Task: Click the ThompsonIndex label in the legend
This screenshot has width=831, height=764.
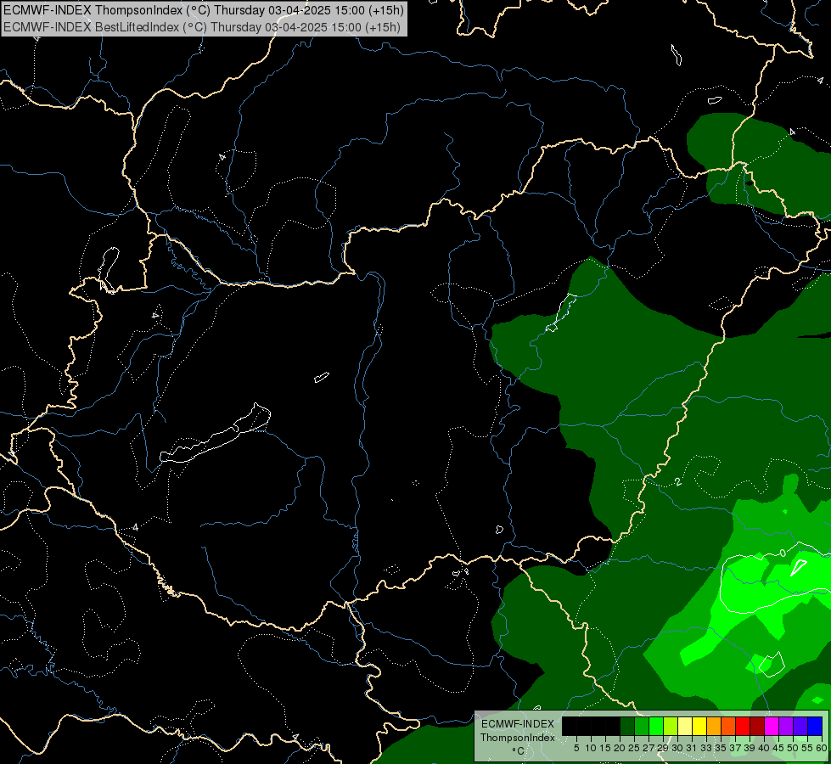Action: point(518,738)
